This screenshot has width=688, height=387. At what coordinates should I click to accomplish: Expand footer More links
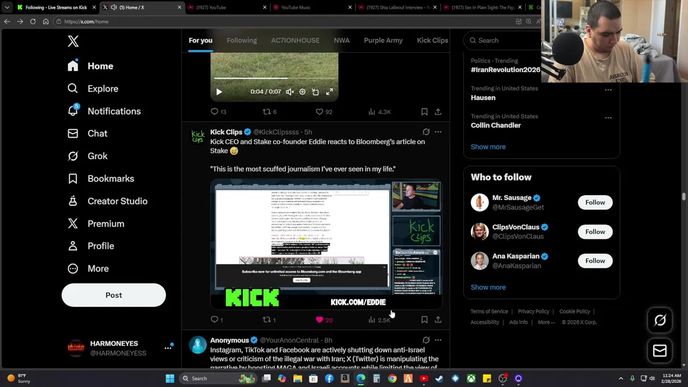tap(547, 322)
